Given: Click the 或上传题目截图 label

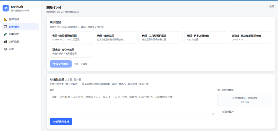Looking at the screenshot, I should (225, 90).
